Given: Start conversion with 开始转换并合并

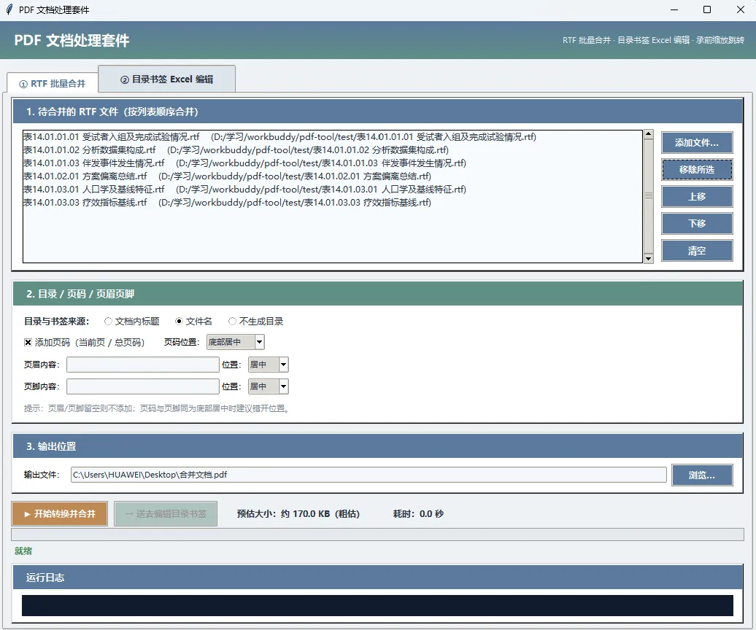Looking at the screenshot, I should (60, 513).
